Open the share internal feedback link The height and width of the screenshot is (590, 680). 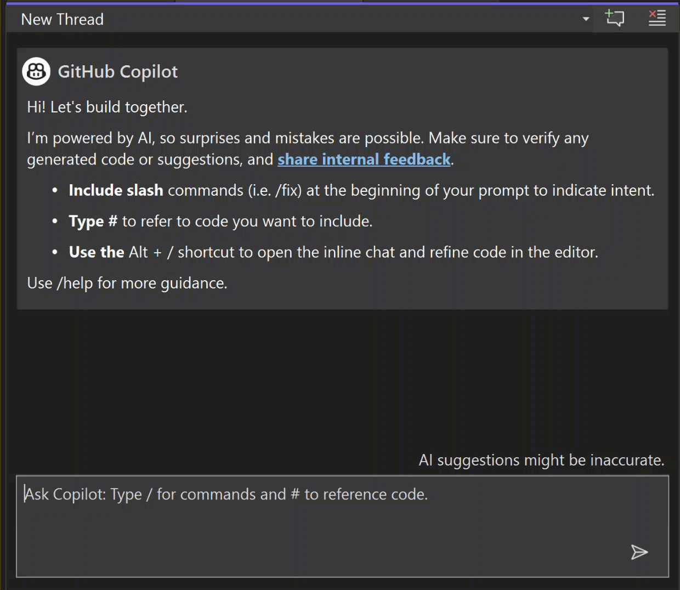[364, 160]
